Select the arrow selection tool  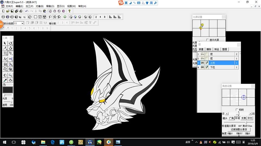click(5, 43)
